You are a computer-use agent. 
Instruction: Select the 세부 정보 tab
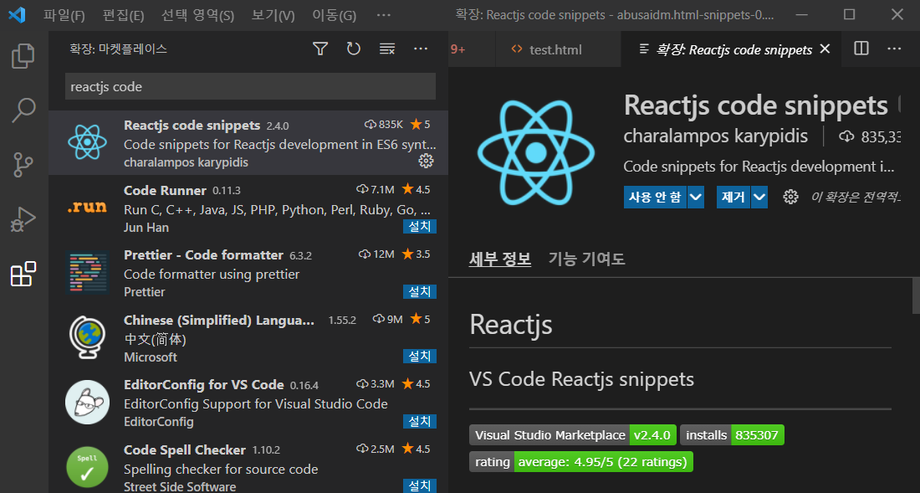pyautogui.click(x=500, y=259)
